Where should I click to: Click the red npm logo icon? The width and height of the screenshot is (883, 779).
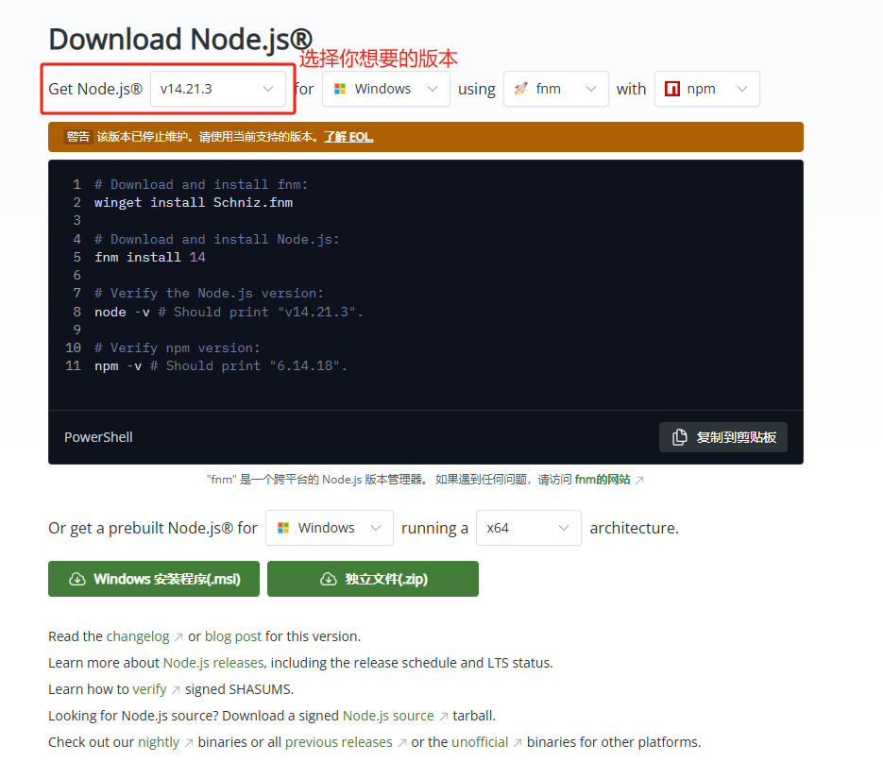click(672, 89)
